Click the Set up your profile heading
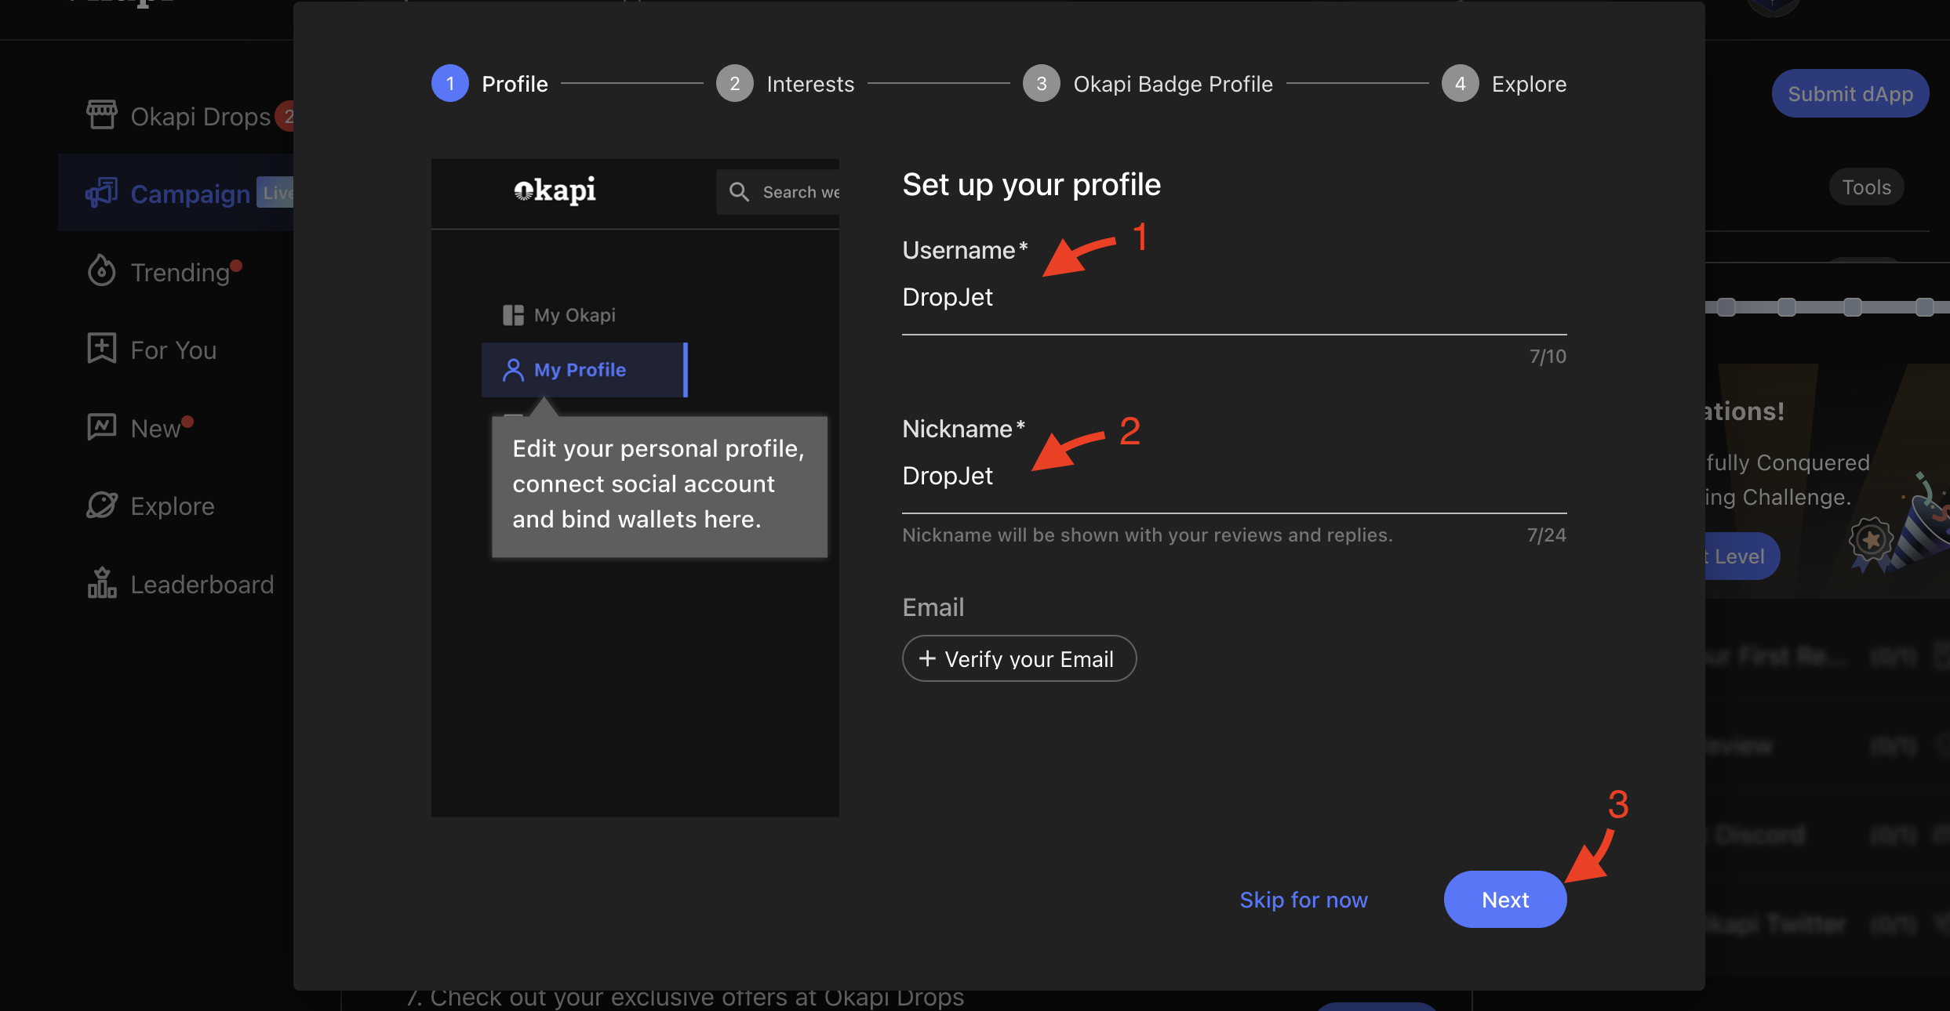This screenshot has width=1950, height=1011. point(1031,185)
